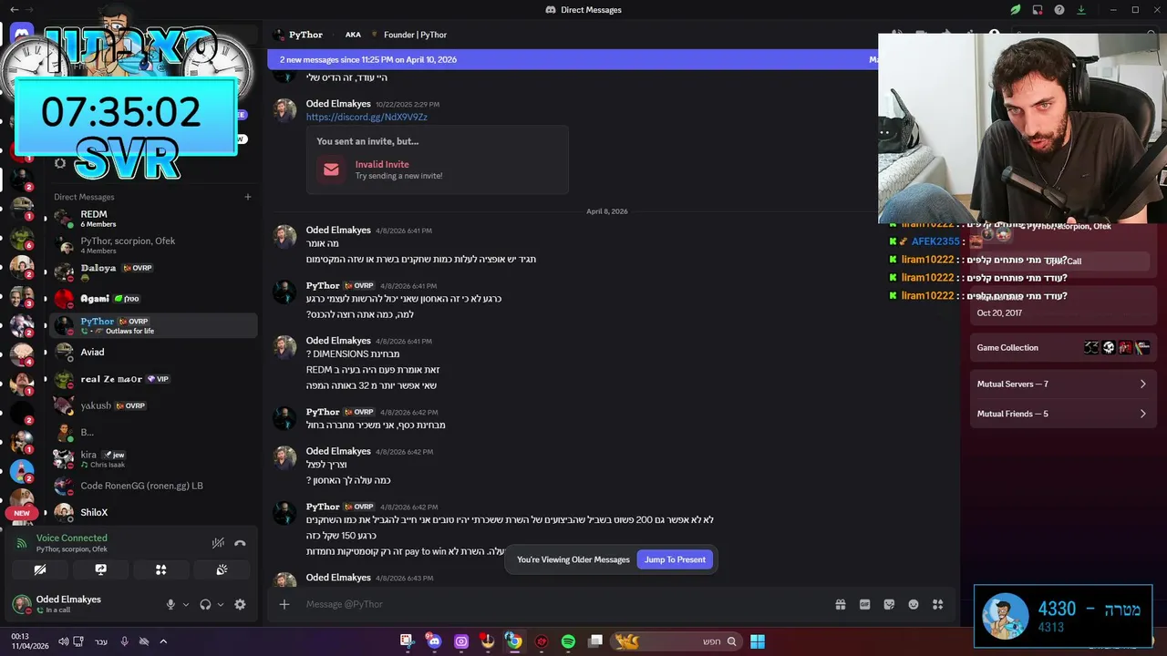The image size is (1167, 656).
Task: Click the green download update icon
Action: tap(1081, 10)
